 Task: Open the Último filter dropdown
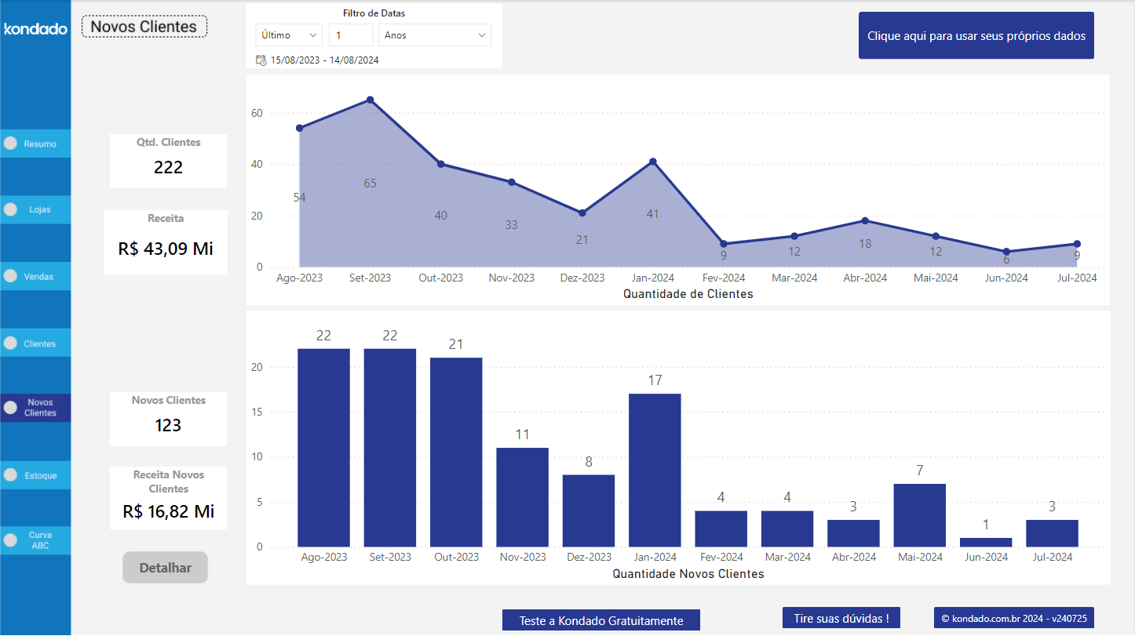click(288, 35)
